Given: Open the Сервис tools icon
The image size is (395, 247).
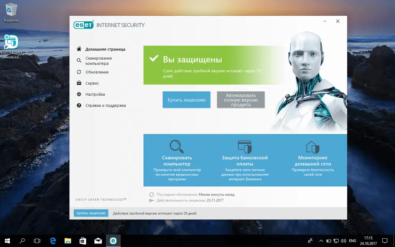Looking at the screenshot, I should click(x=79, y=83).
